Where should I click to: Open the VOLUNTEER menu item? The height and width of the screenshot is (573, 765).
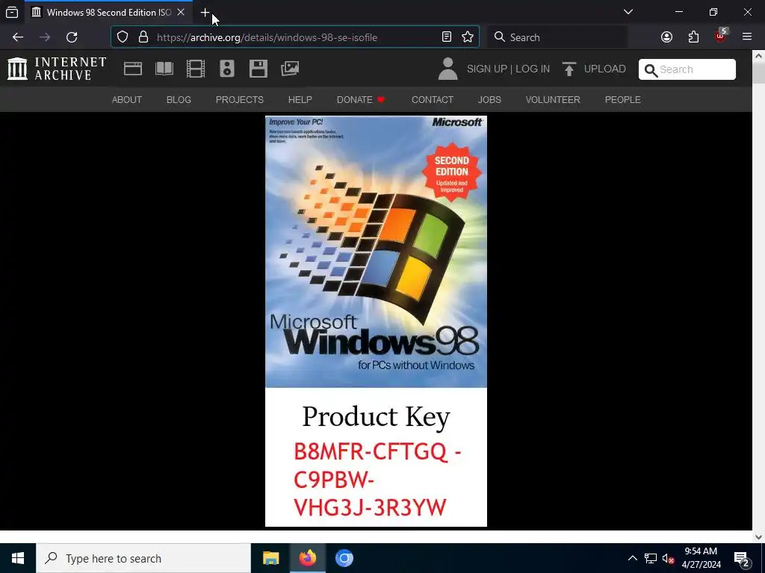553,100
